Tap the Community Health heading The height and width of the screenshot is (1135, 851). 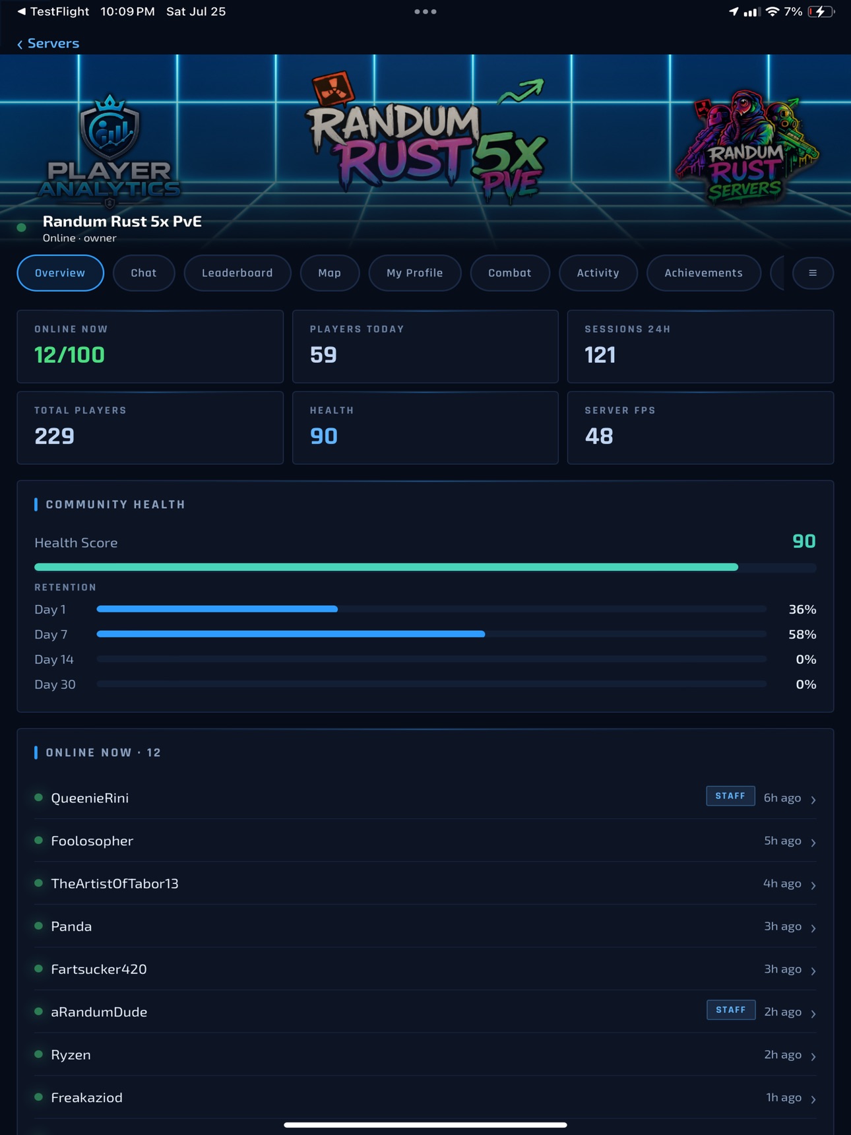click(x=115, y=505)
